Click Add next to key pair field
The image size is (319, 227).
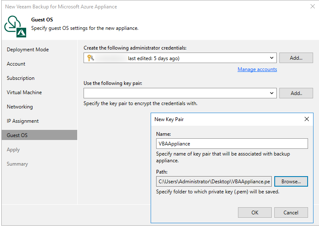coord(296,93)
